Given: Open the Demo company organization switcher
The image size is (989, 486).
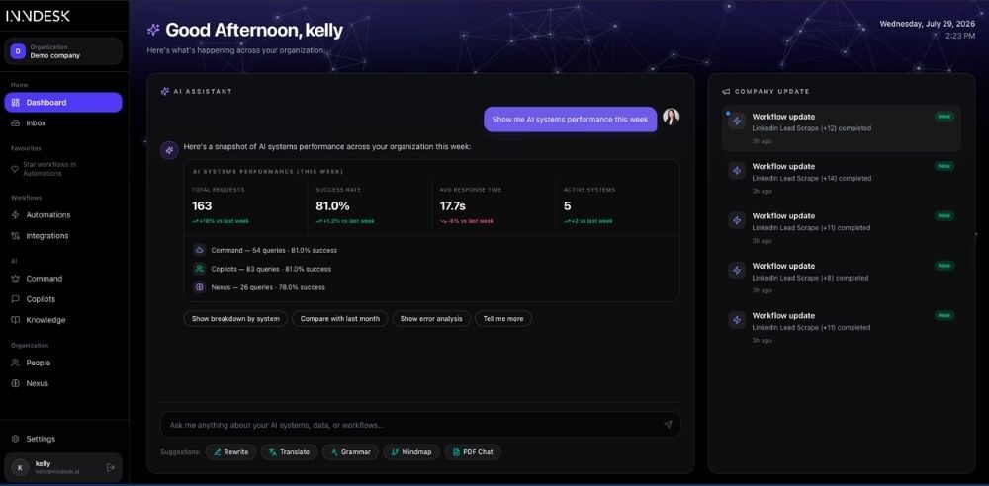Looking at the screenshot, I should click(63, 51).
